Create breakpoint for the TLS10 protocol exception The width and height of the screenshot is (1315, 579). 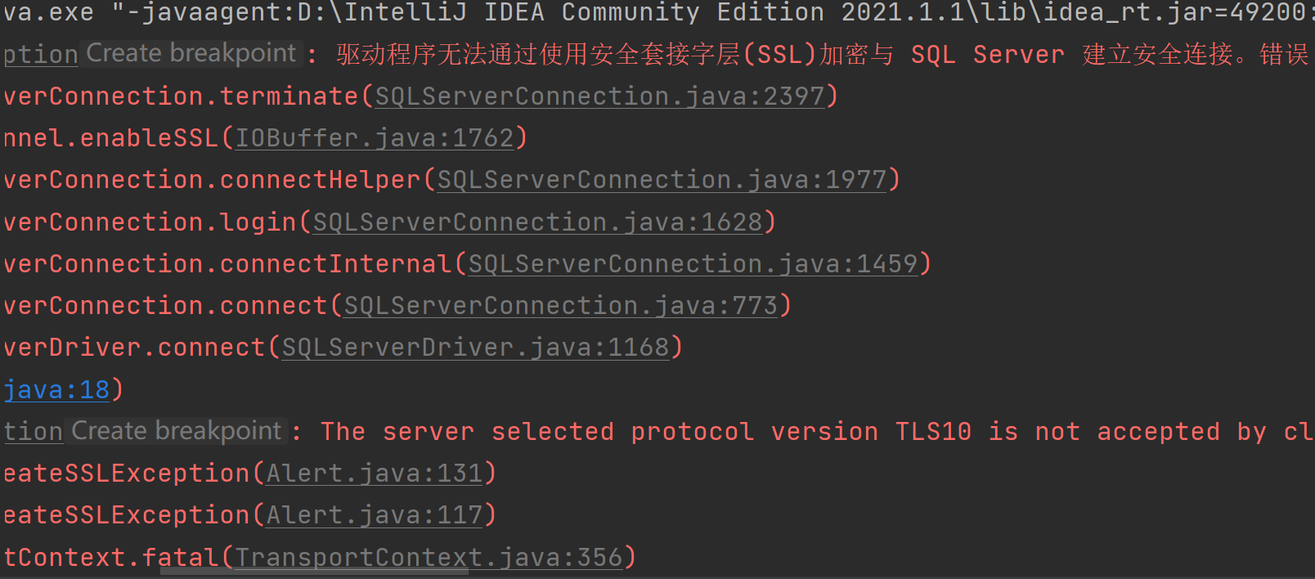(176, 432)
